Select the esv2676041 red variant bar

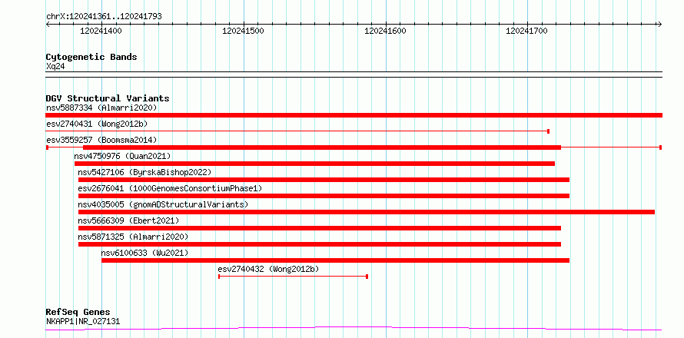324,196
